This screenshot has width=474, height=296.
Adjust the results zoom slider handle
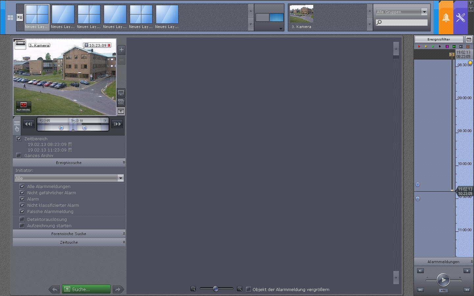coord(216,289)
